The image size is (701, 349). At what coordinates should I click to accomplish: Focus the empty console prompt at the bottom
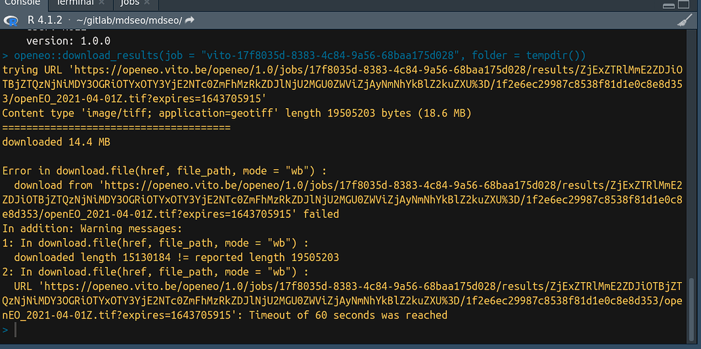[344, 330]
